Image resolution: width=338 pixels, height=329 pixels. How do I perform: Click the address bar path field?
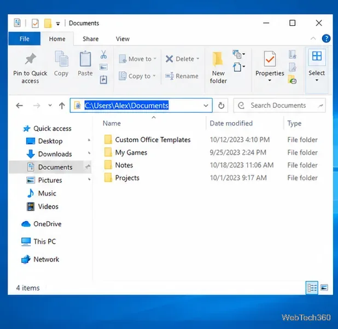point(141,106)
